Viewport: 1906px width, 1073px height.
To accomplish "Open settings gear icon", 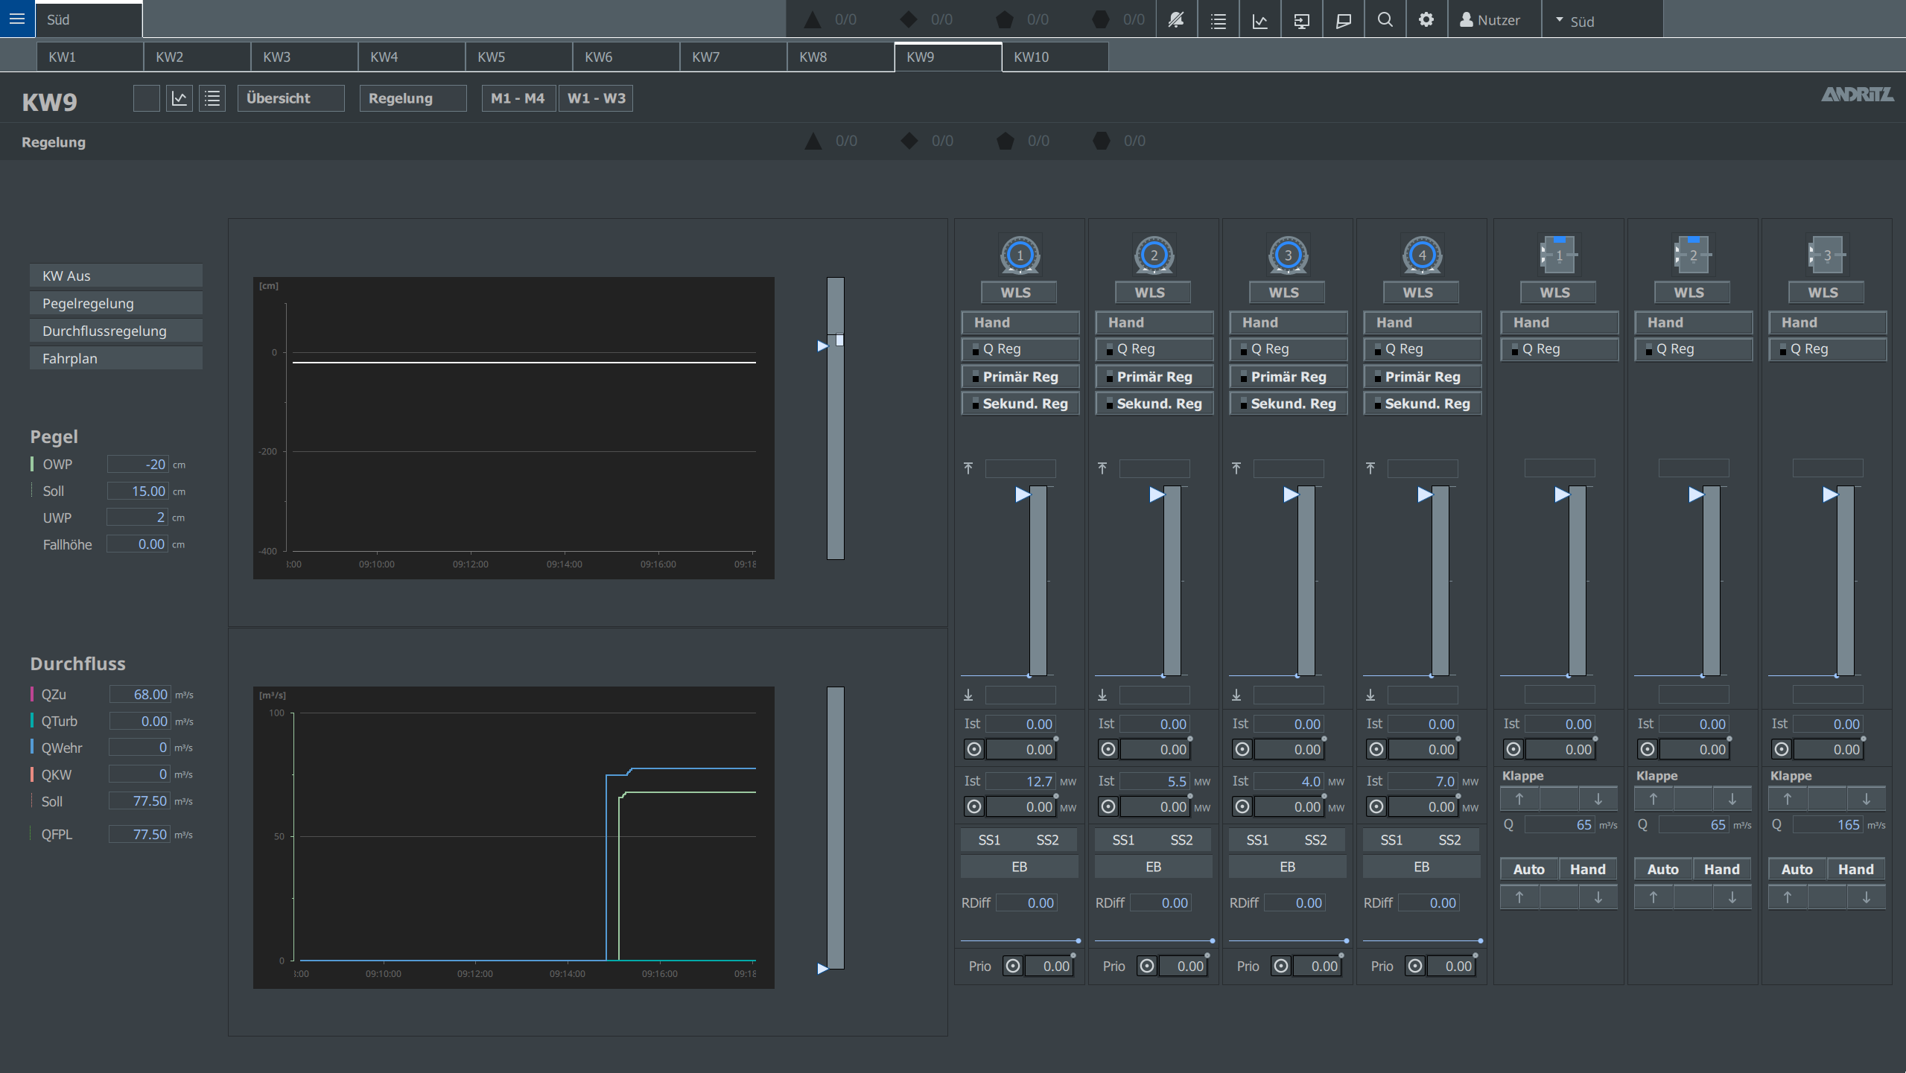I will click(x=1426, y=20).
